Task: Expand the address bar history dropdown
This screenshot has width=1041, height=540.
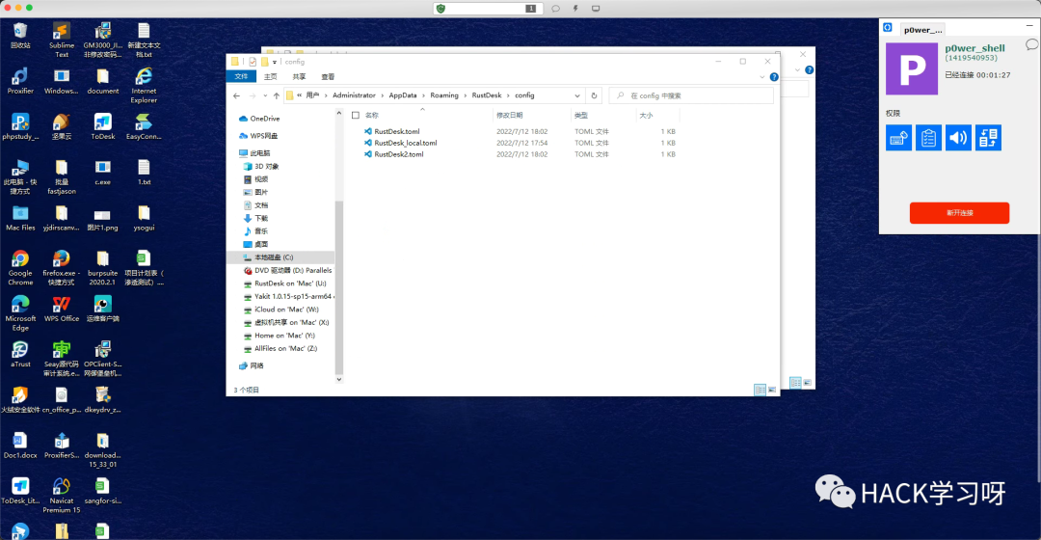Action: click(x=577, y=95)
